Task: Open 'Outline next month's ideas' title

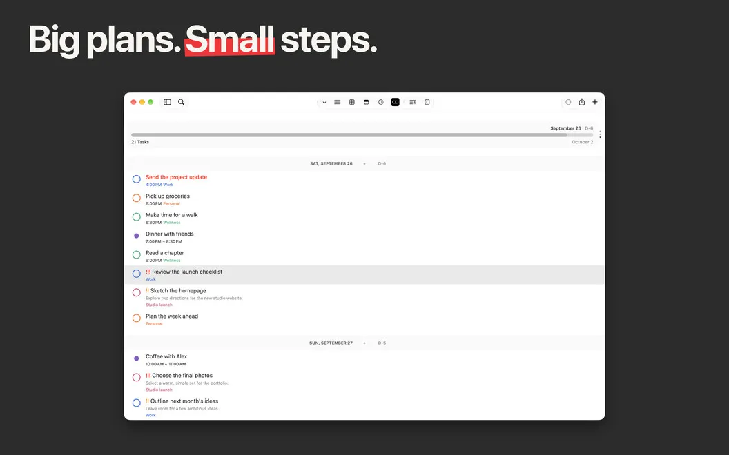Action: [x=184, y=401]
